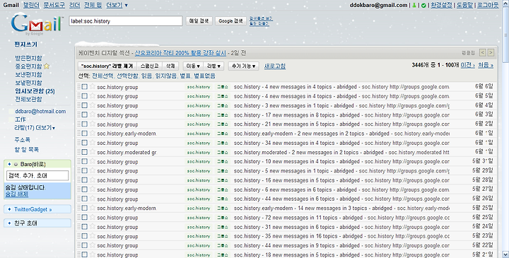This screenshot has height=258, width=509.
Task: Open 전체 웹 in top navigation
Action: [x=93, y=5]
